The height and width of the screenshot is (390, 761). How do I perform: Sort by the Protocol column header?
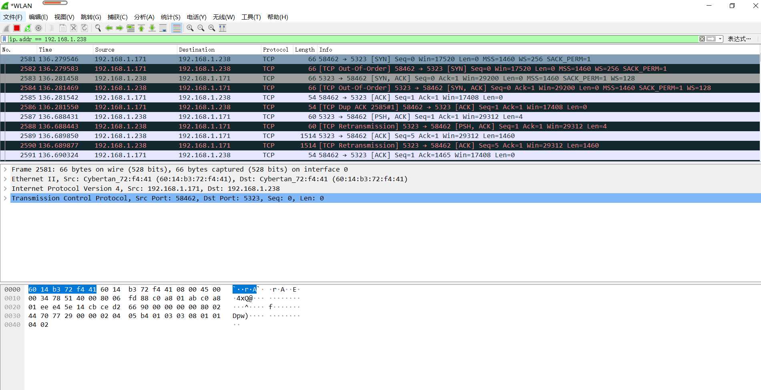pos(277,50)
